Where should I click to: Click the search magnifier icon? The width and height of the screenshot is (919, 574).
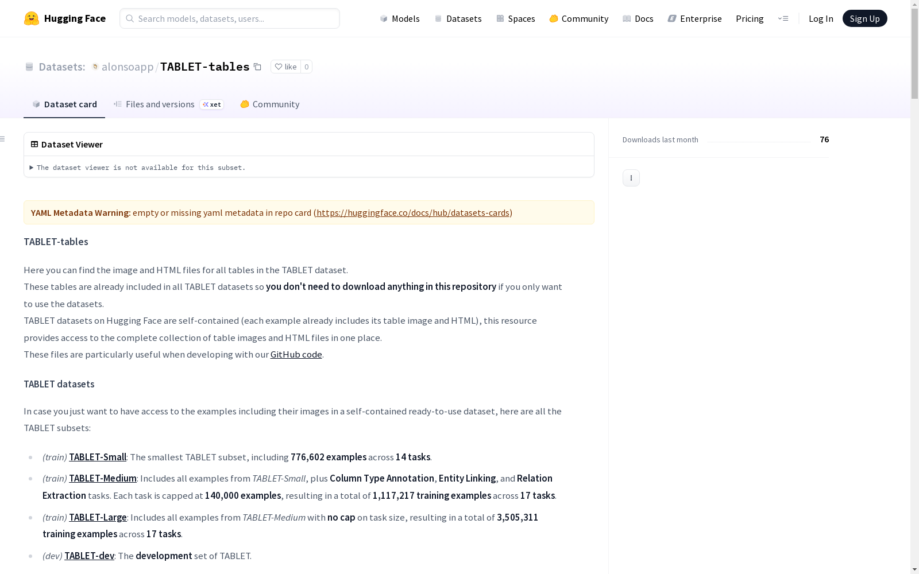point(130,18)
